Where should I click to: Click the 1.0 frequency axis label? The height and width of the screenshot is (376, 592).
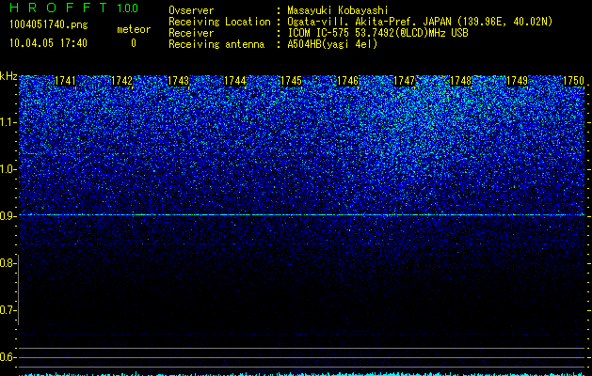tap(8, 169)
